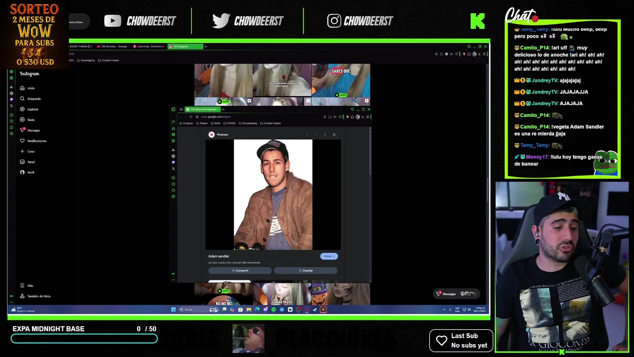Viewport: 634px width, 357px height.
Task: Click Crear in Instagram sidebar
Action: pos(27,151)
